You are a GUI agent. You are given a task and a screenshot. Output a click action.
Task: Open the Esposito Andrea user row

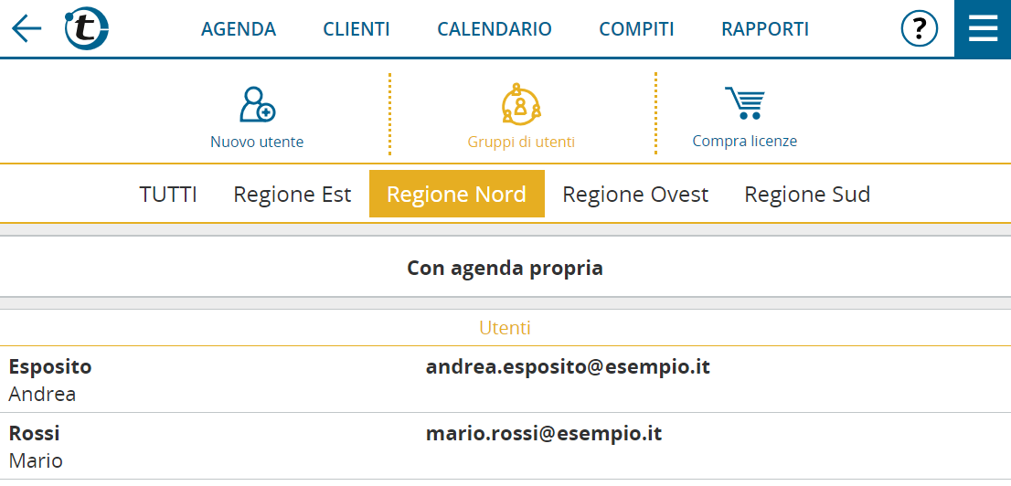click(x=505, y=380)
